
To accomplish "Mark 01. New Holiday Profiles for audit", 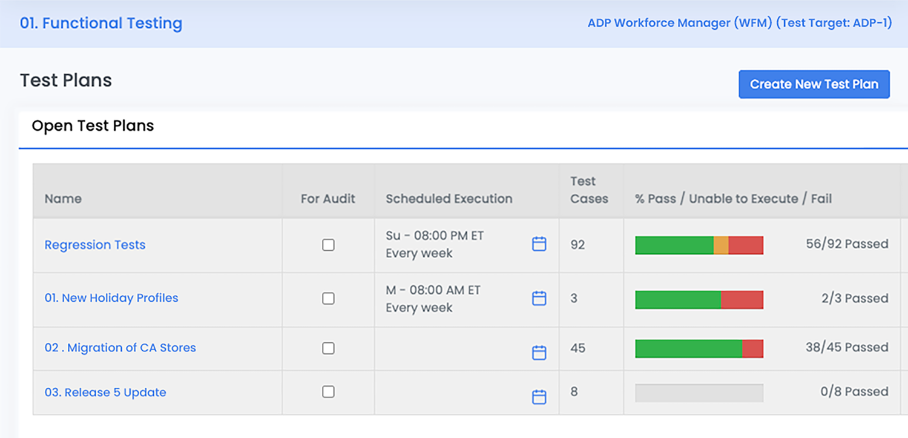I will pos(327,299).
